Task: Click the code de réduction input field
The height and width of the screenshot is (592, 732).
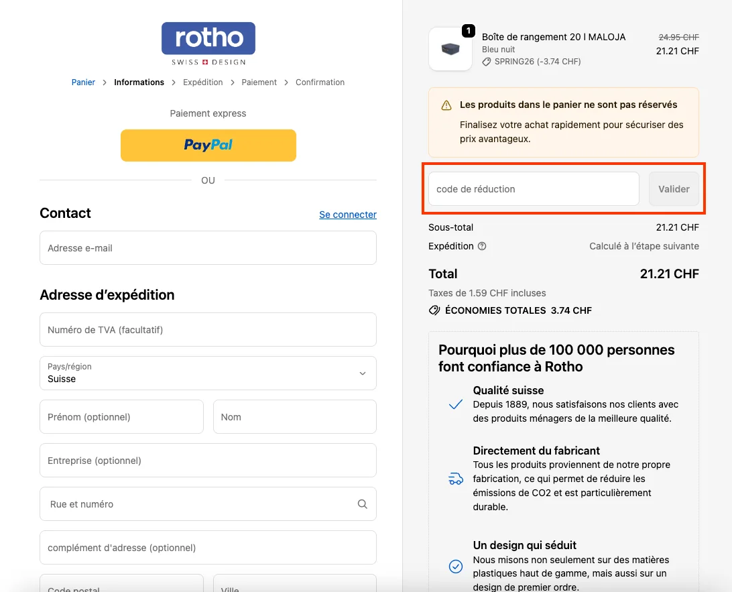Action: pos(533,188)
